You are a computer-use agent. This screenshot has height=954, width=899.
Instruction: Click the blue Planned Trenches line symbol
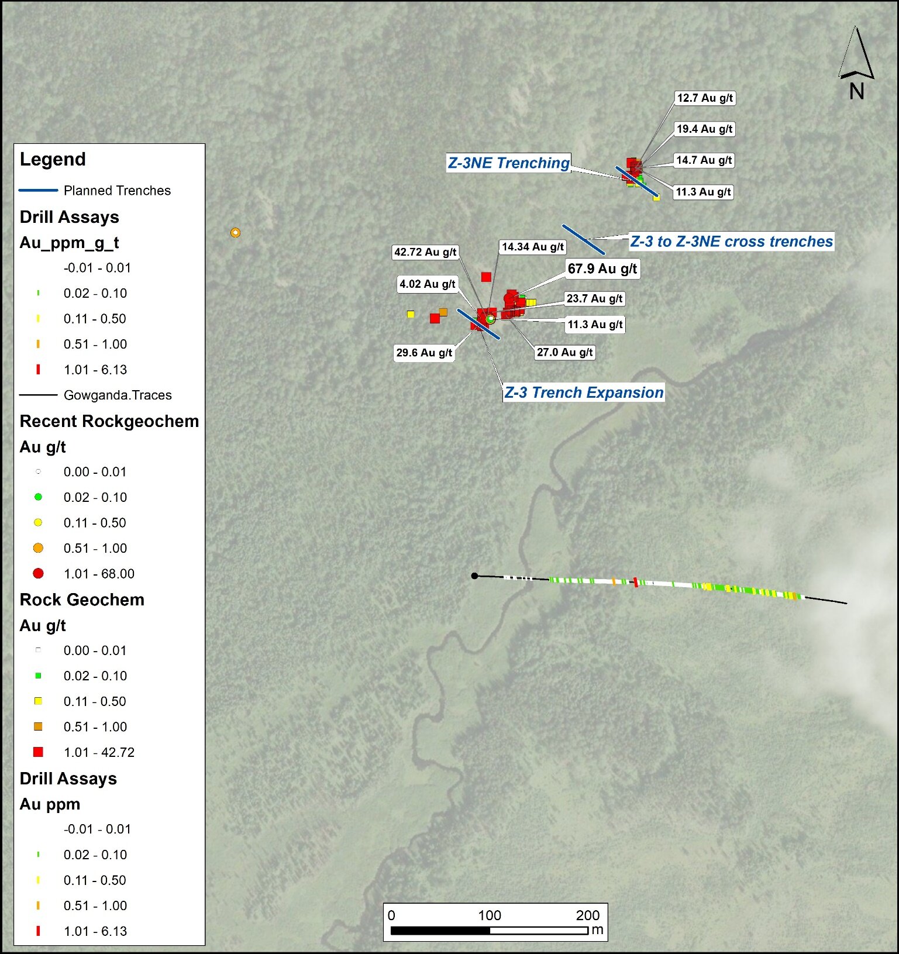click(x=38, y=191)
